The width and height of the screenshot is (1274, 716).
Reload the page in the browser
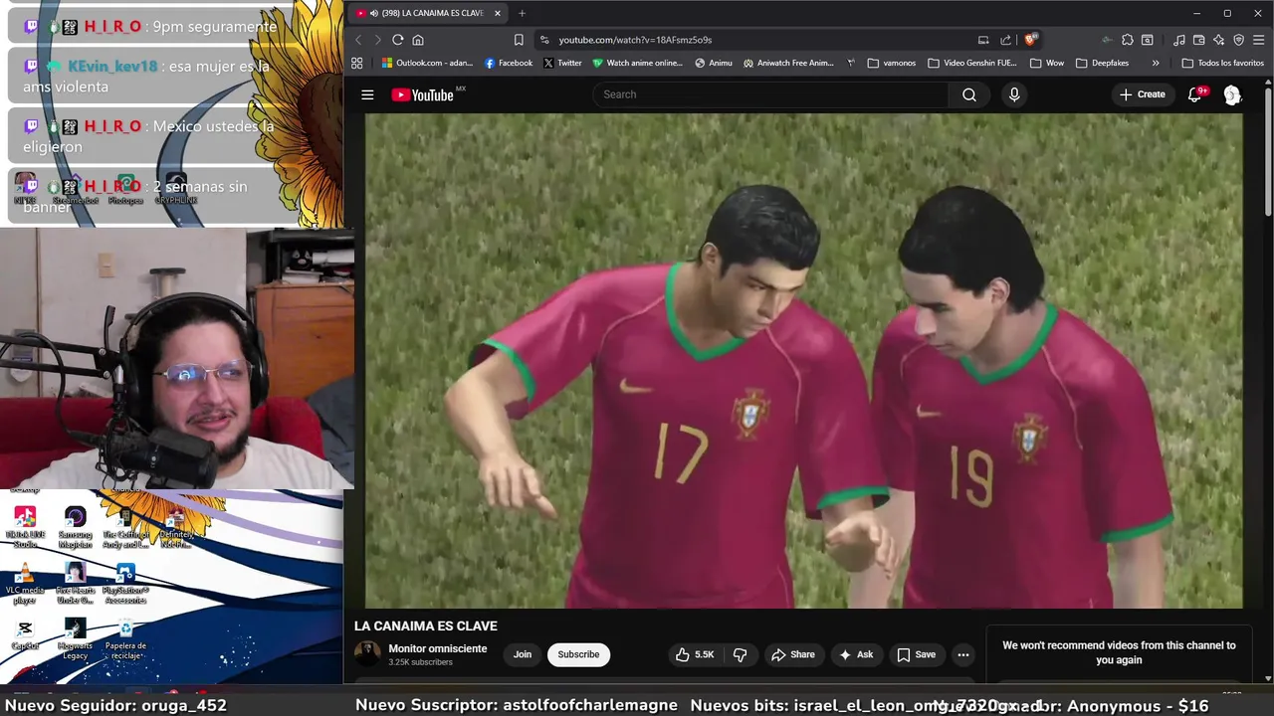click(397, 40)
